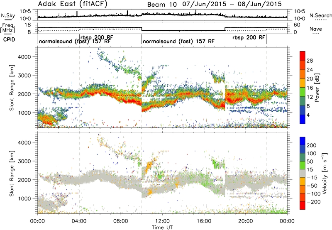
Task: Click the "20:00" time tick label
Action: (x=246, y=221)
